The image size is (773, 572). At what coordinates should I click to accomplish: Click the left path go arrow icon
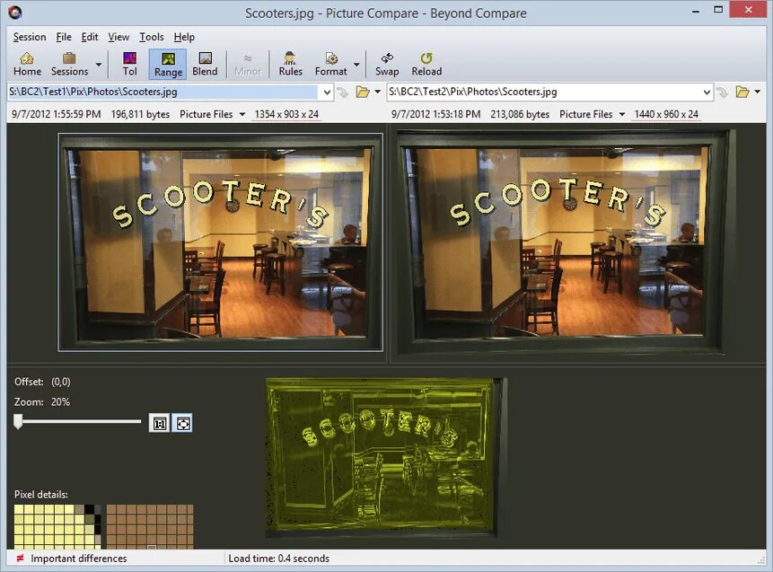coord(342,92)
